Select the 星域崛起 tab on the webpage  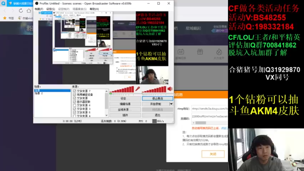click(x=193, y=28)
